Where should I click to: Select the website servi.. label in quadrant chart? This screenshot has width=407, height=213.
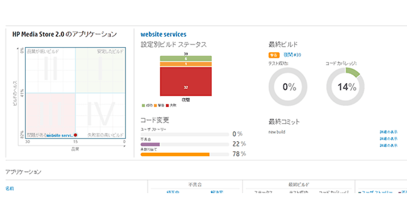tap(60, 135)
